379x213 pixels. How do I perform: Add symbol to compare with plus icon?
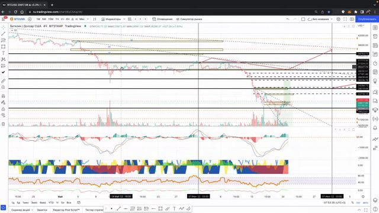tap(30, 19)
